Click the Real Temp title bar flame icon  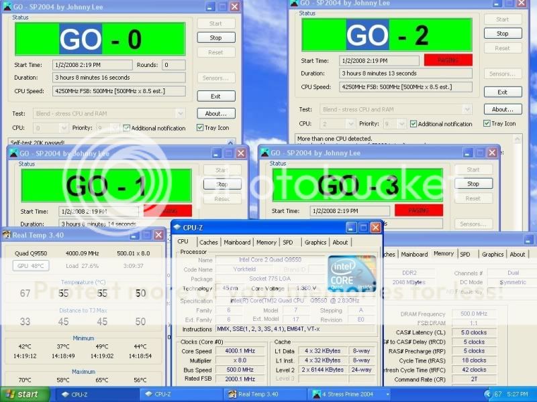tap(6, 235)
